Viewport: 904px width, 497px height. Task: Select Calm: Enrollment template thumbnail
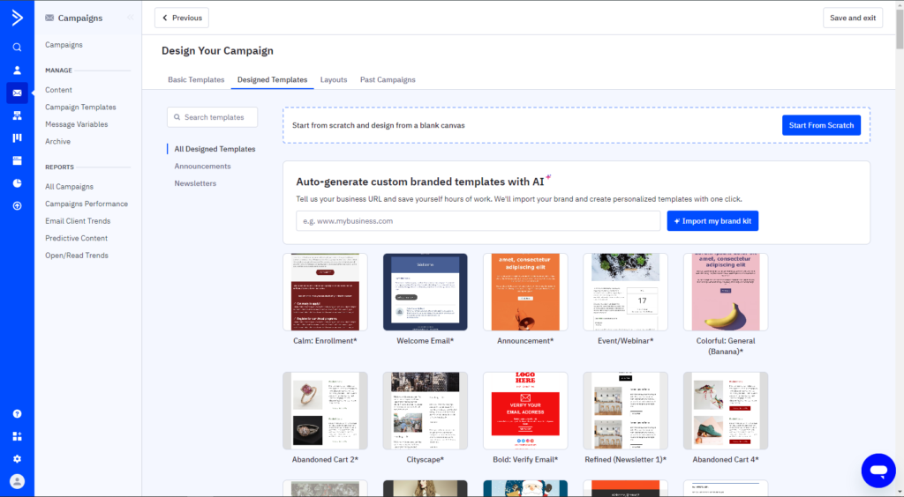(325, 293)
